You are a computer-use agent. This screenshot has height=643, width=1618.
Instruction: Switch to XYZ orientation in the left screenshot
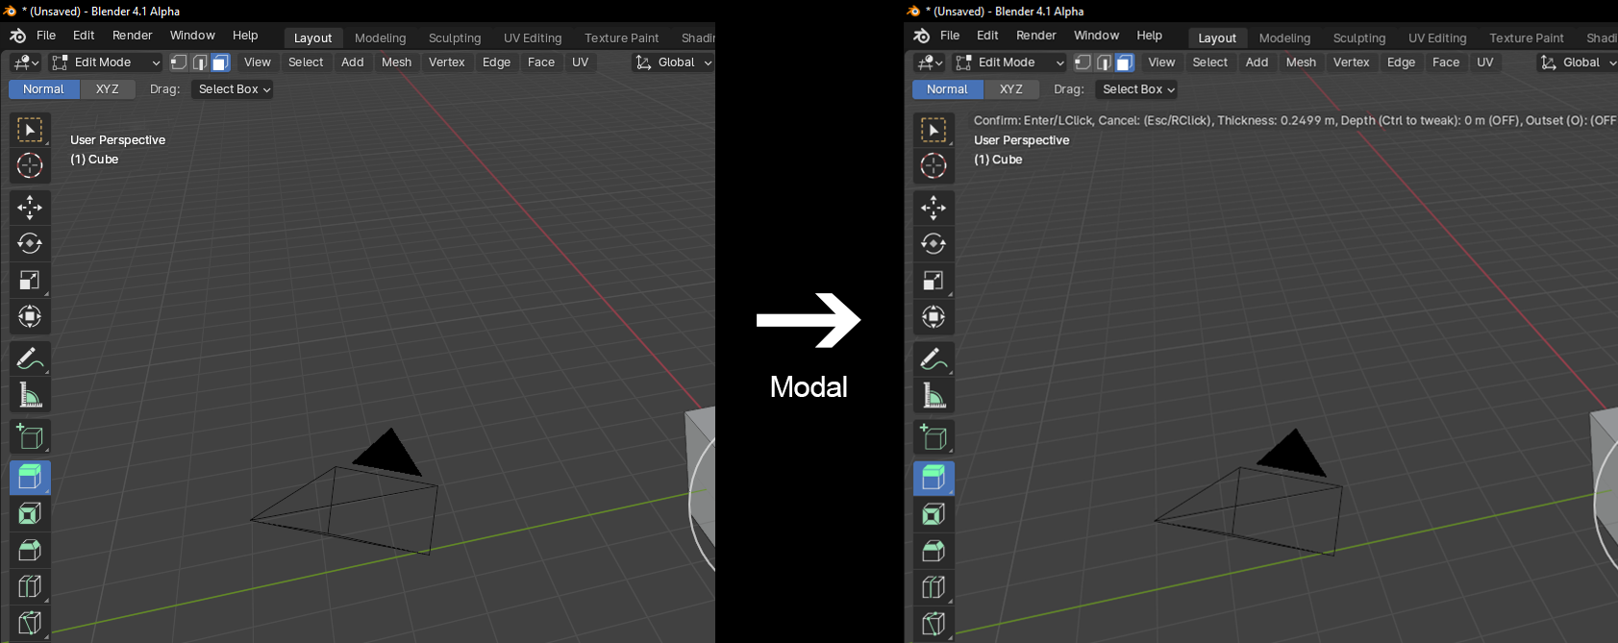pos(108,89)
